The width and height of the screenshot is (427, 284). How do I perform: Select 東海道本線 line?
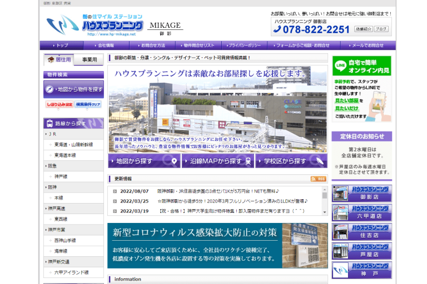tap(73, 155)
